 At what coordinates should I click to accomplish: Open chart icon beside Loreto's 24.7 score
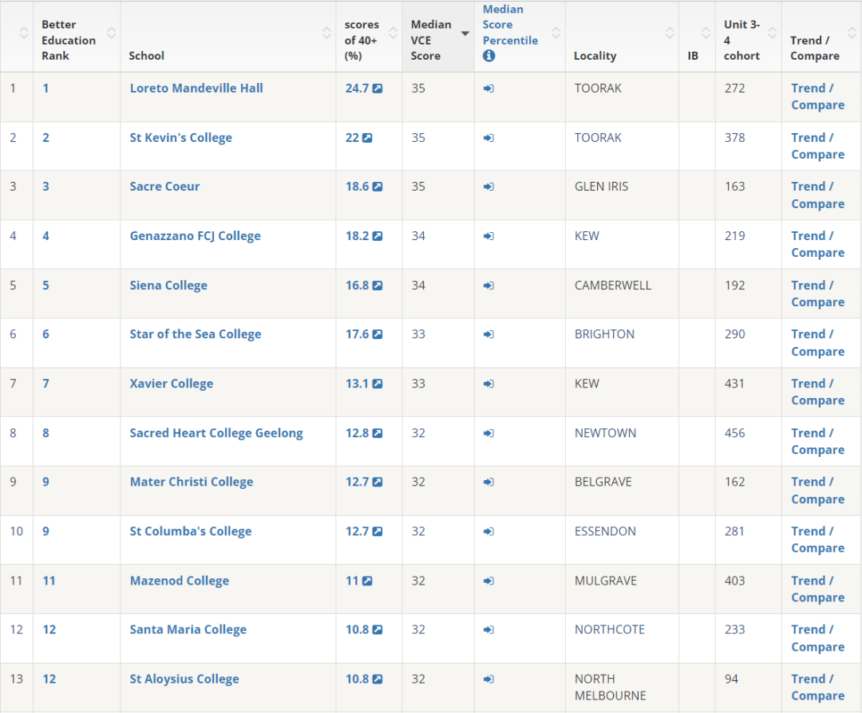point(378,89)
